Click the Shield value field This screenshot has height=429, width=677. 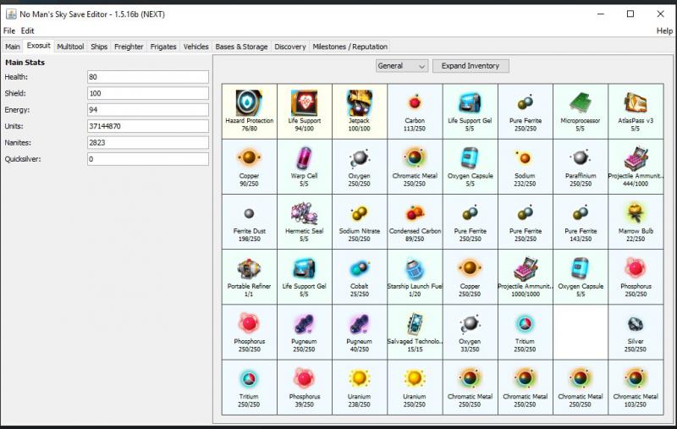(147, 93)
